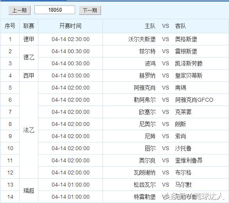This screenshot has height=203, width=229.
Task: Click away team 沙托鲁
Action: click(183, 148)
